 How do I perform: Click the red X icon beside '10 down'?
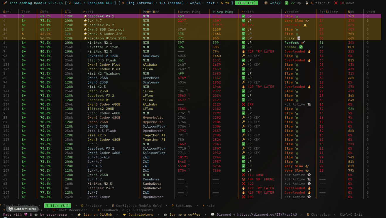tap(336, 3)
